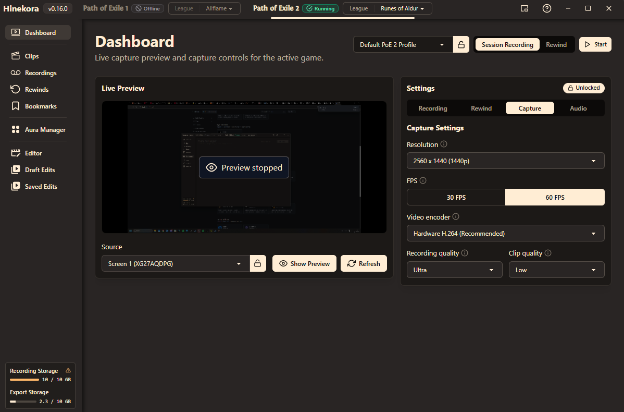Toggle the Unlocked settings badge
The width and height of the screenshot is (624, 412).
tap(584, 88)
